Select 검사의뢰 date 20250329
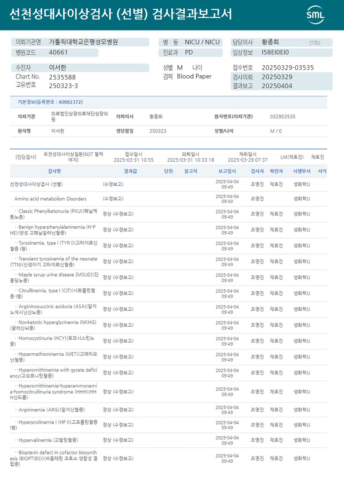Viewport: 344px width, 486px height. tap(277, 77)
